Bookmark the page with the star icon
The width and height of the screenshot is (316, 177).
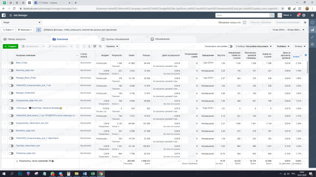click(283, 9)
